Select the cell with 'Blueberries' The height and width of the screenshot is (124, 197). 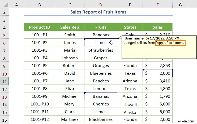[x=101, y=73]
